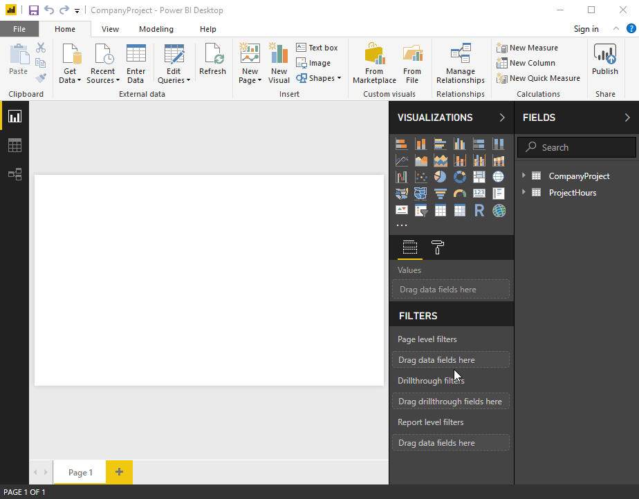
Task: Select the Funnel chart visualization
Action: click(440, 193)
